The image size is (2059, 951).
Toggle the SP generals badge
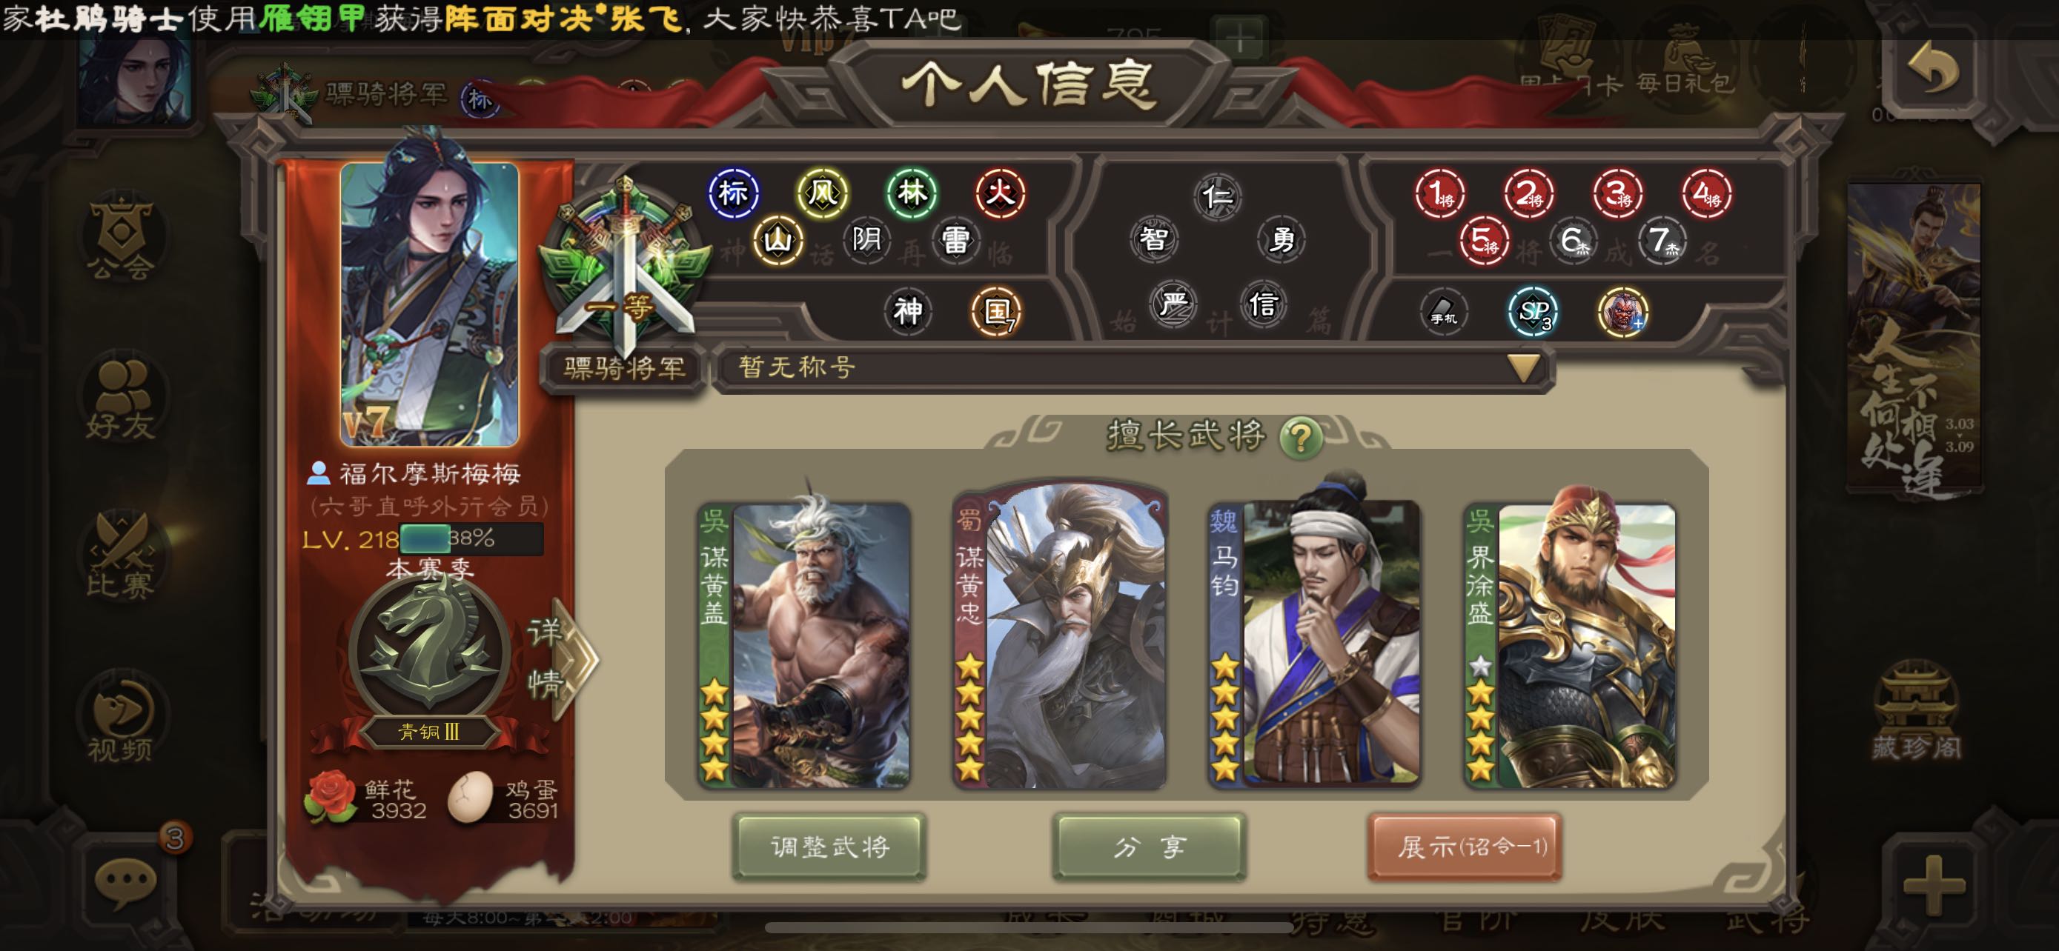tap(1532, 311)
